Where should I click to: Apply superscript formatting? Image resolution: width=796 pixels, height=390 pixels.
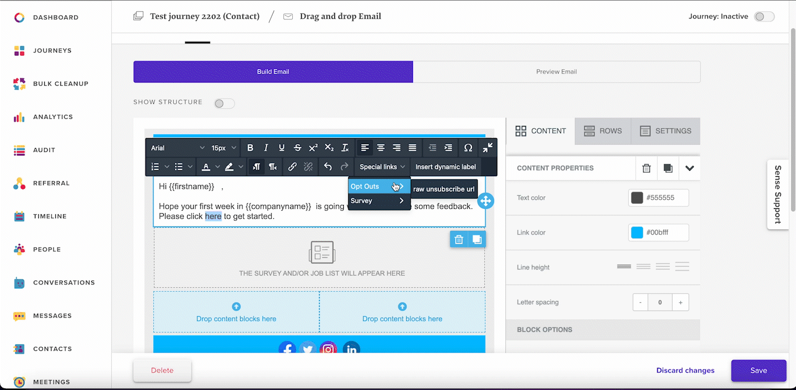313,148
